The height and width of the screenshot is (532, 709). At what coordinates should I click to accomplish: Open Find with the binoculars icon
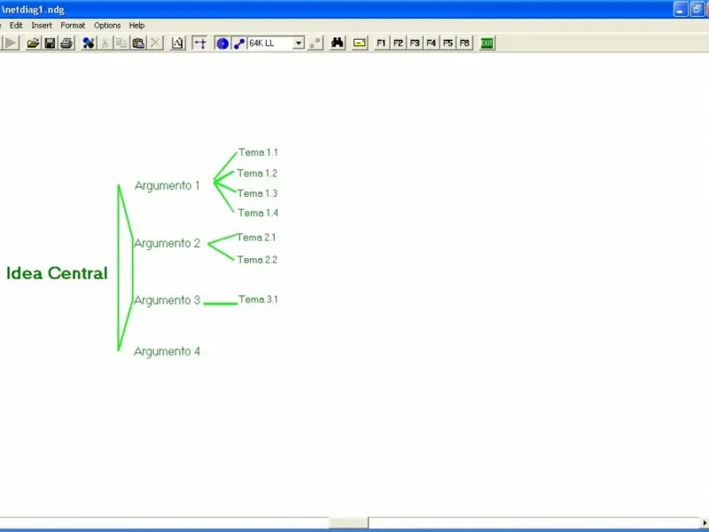click(x=338, y=43)
